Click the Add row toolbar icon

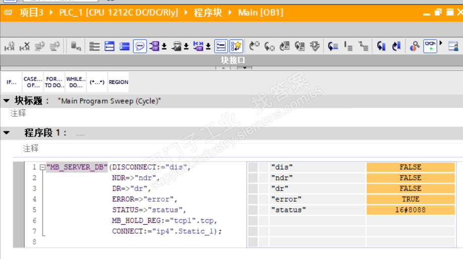tap(54, 46)
